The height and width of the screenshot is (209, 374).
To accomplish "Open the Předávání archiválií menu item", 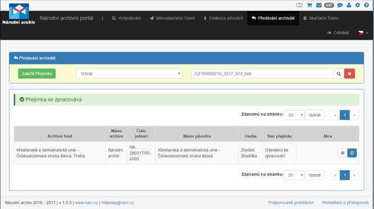I will pos(273,18).
